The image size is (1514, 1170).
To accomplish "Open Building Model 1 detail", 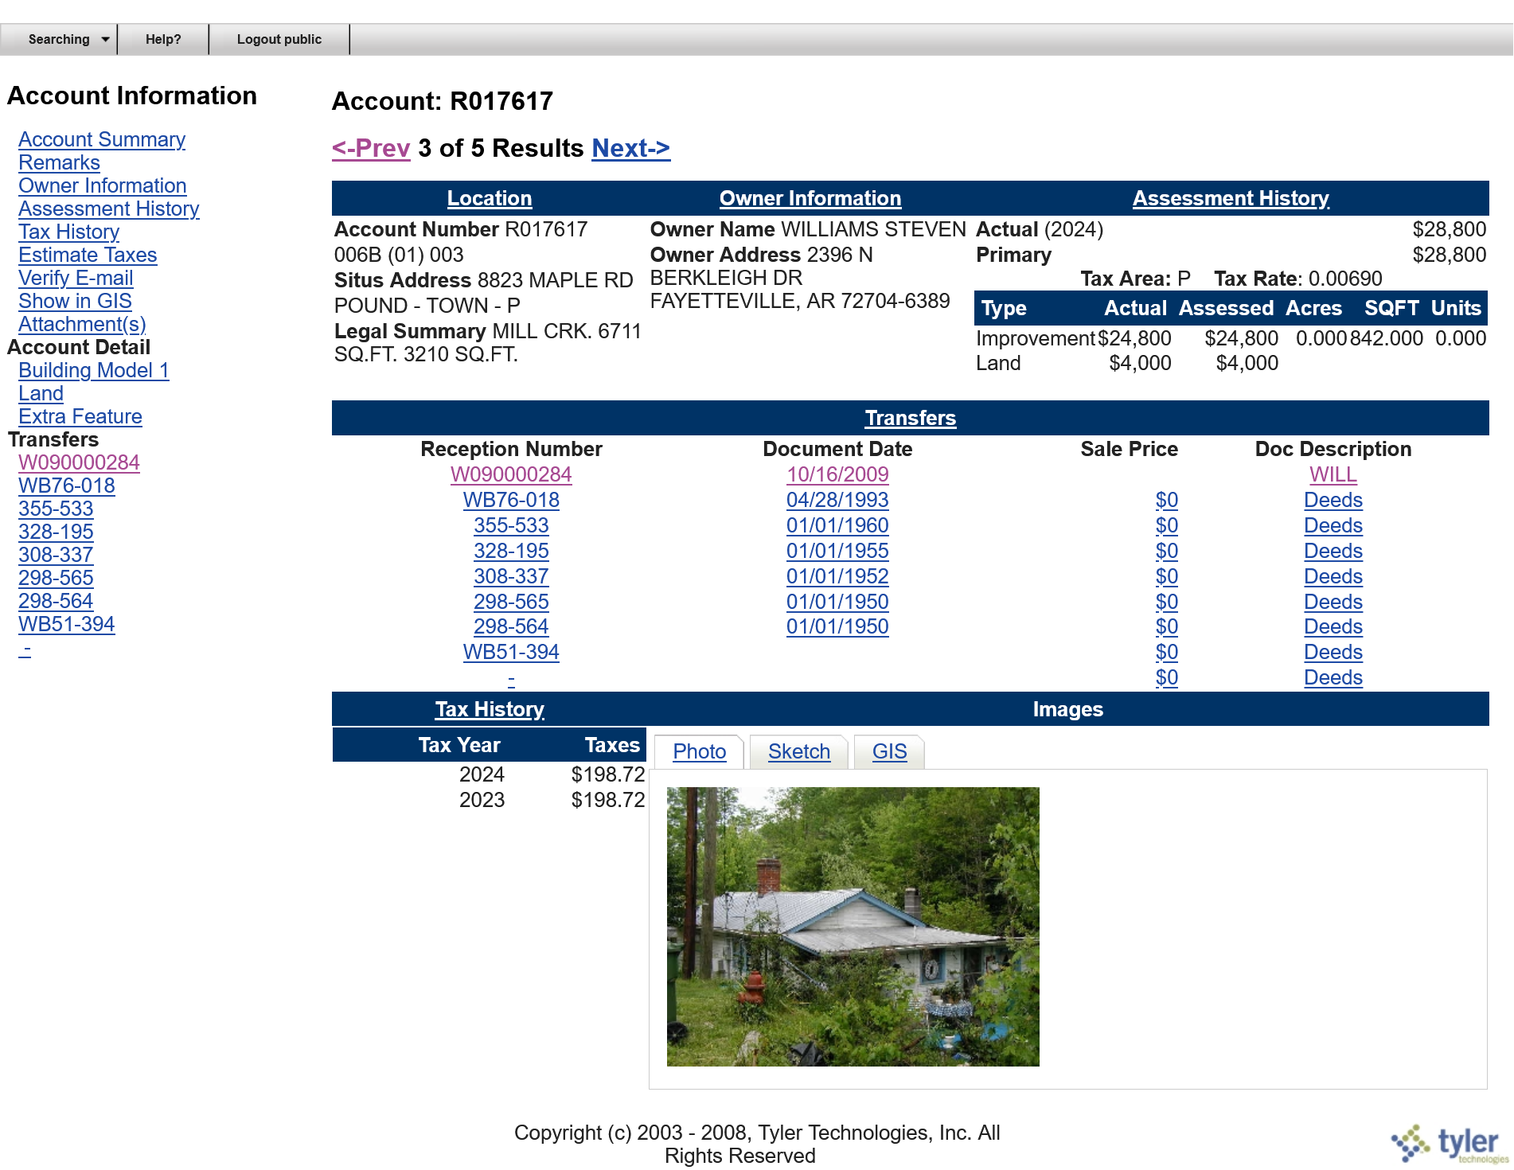I will coord(94,370).
